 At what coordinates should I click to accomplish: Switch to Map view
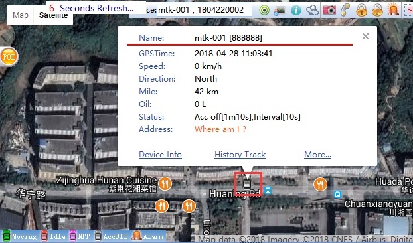(x=21, y=15)
